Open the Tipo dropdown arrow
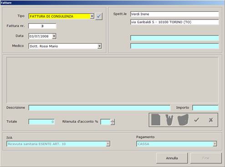The height and width of the screenshot is (167, 225). 92,16
